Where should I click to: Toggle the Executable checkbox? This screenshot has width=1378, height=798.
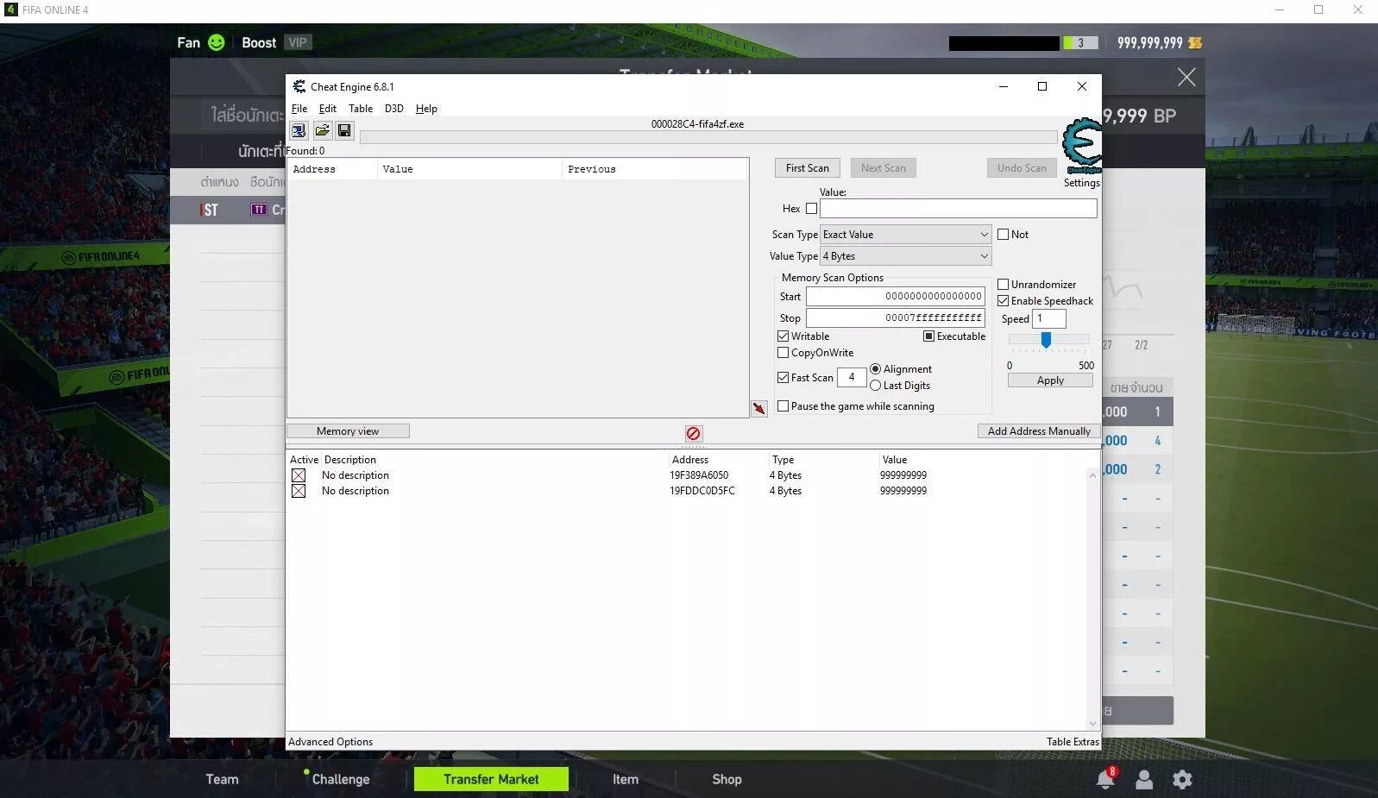coord(928,336)
